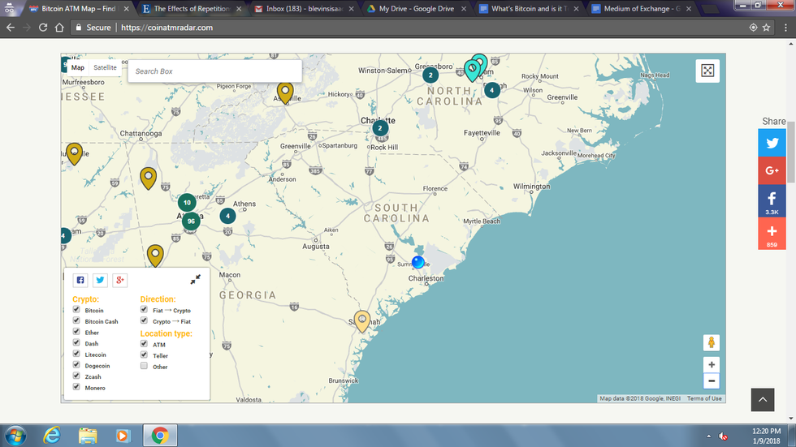The width and height of the screenshot is (796, 447).
Task: Switch to the My Drive browser tab
Action: tap(414, 9)
